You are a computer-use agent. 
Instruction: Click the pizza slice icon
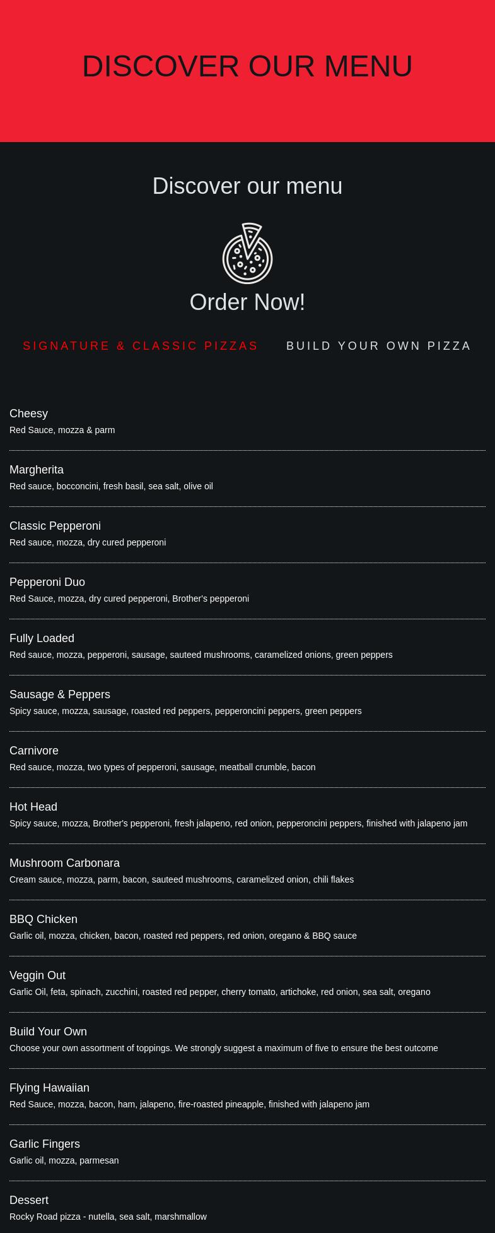click(x=247, y=253)
